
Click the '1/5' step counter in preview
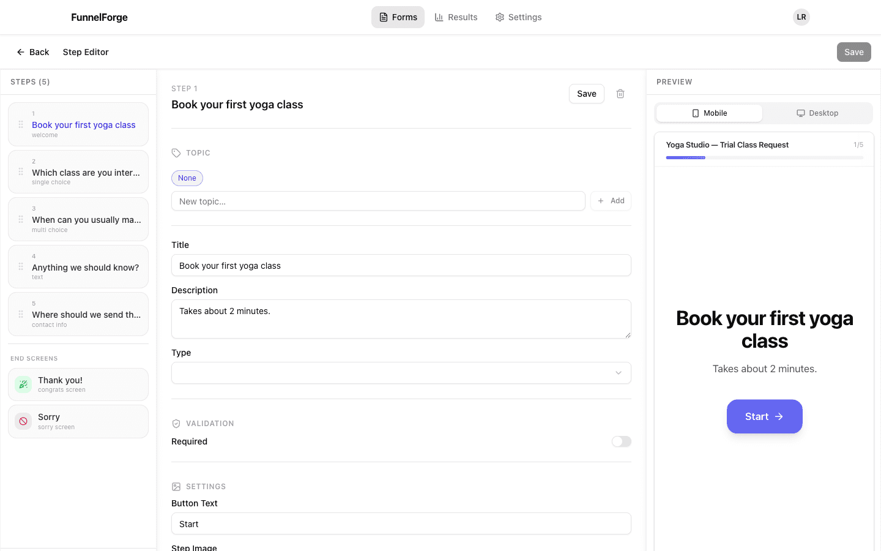tap(858, 145)
